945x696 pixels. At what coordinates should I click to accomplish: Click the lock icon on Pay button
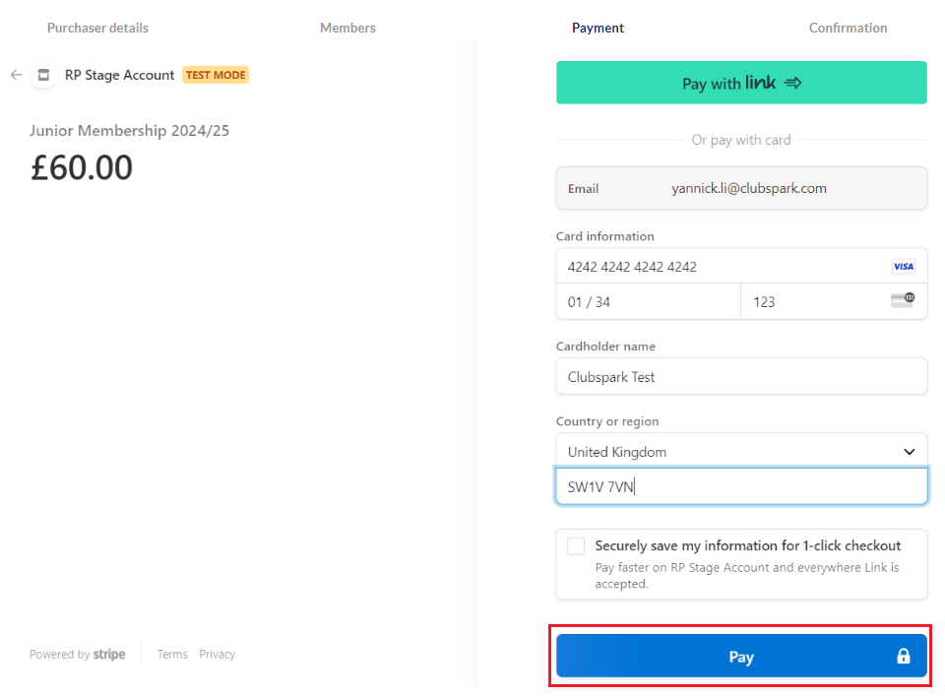click(x=903, y=657)
